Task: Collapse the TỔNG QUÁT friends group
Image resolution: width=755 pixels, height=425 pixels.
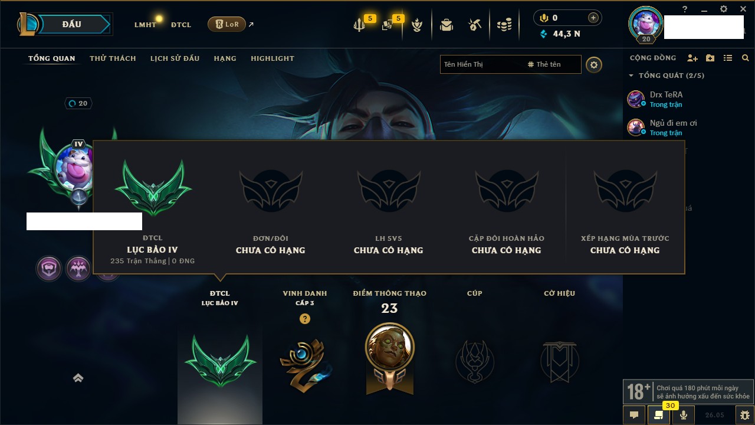Action: click(667, 76)
